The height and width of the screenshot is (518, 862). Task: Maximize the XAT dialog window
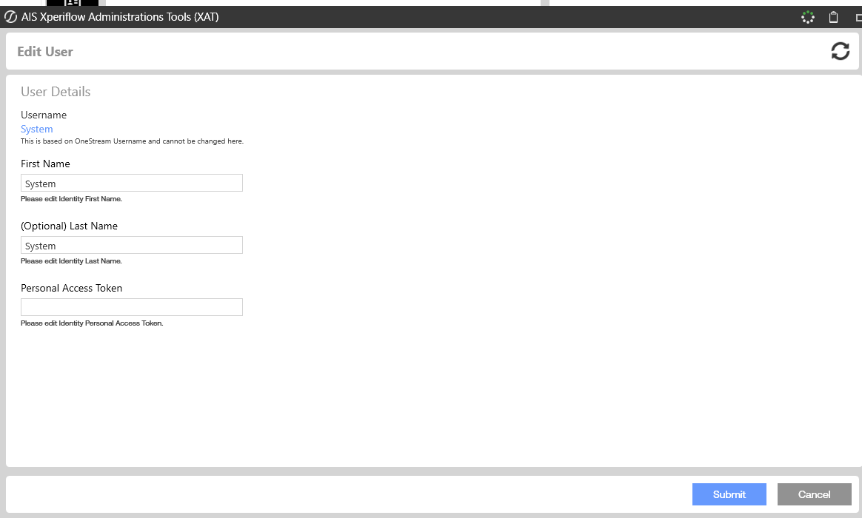tap(857, 17)
